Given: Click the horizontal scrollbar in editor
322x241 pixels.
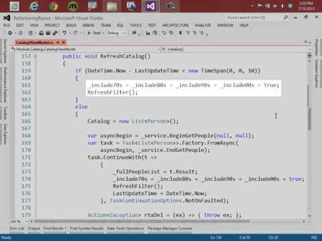Looking at the screenshot, I should [x=142, y=222].
